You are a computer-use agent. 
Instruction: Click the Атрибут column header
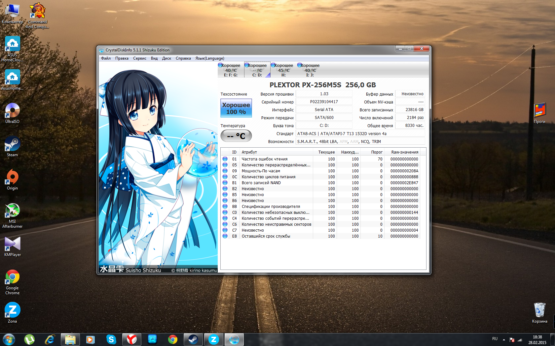pos(277,152)
